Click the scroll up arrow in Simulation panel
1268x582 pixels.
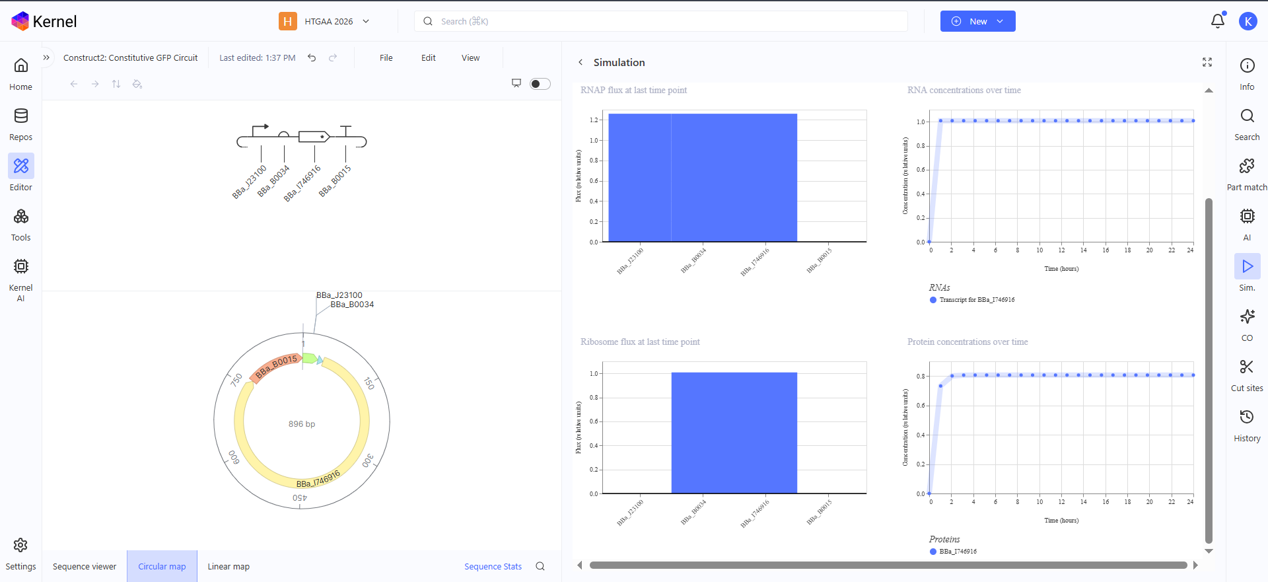tap(1209, 91)
